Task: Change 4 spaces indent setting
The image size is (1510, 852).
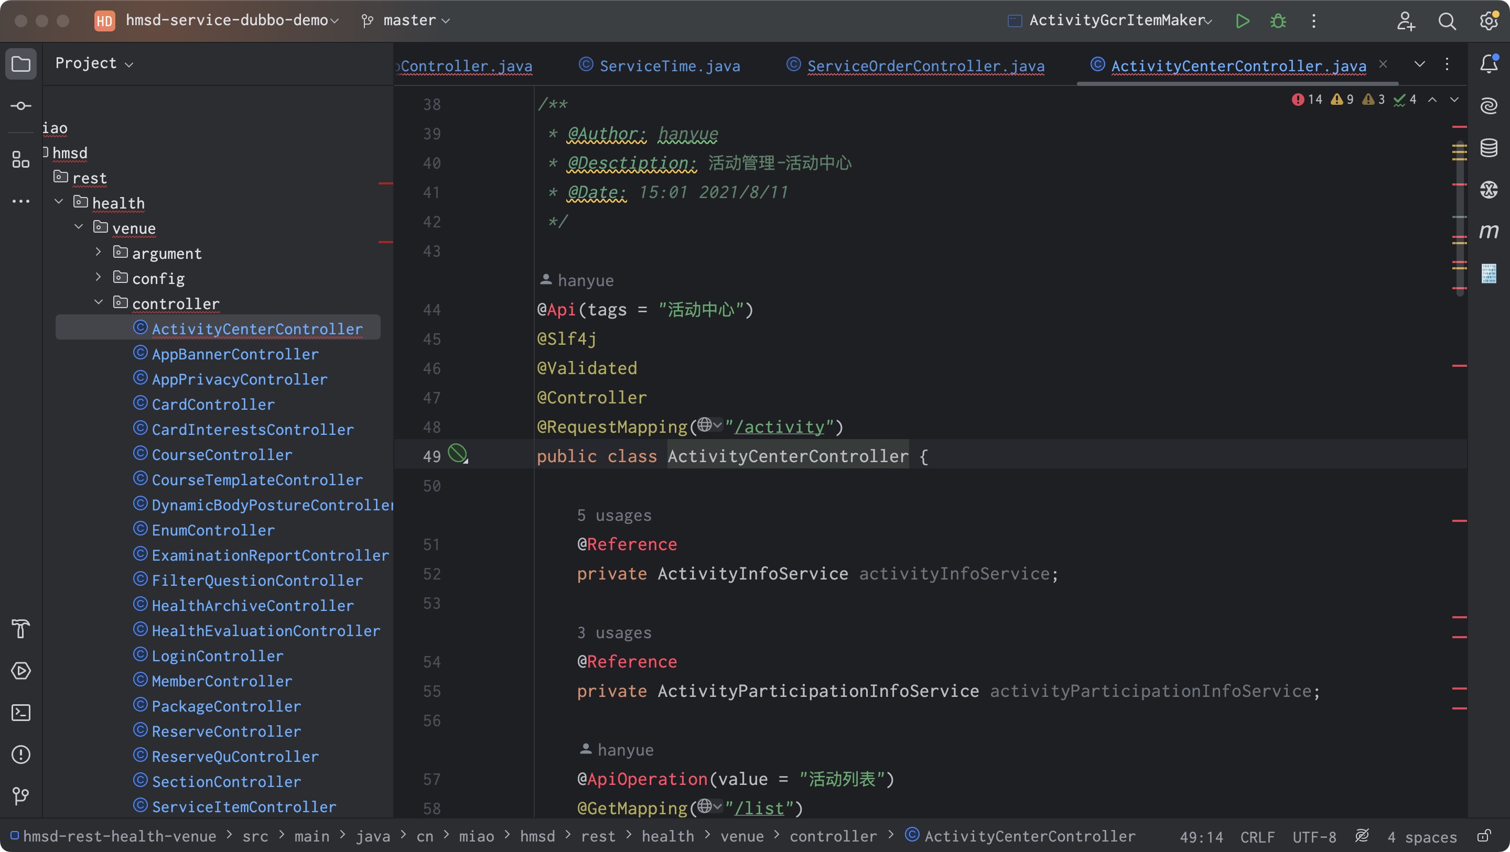Action: pyautogui.click(x=1422, y=837)
